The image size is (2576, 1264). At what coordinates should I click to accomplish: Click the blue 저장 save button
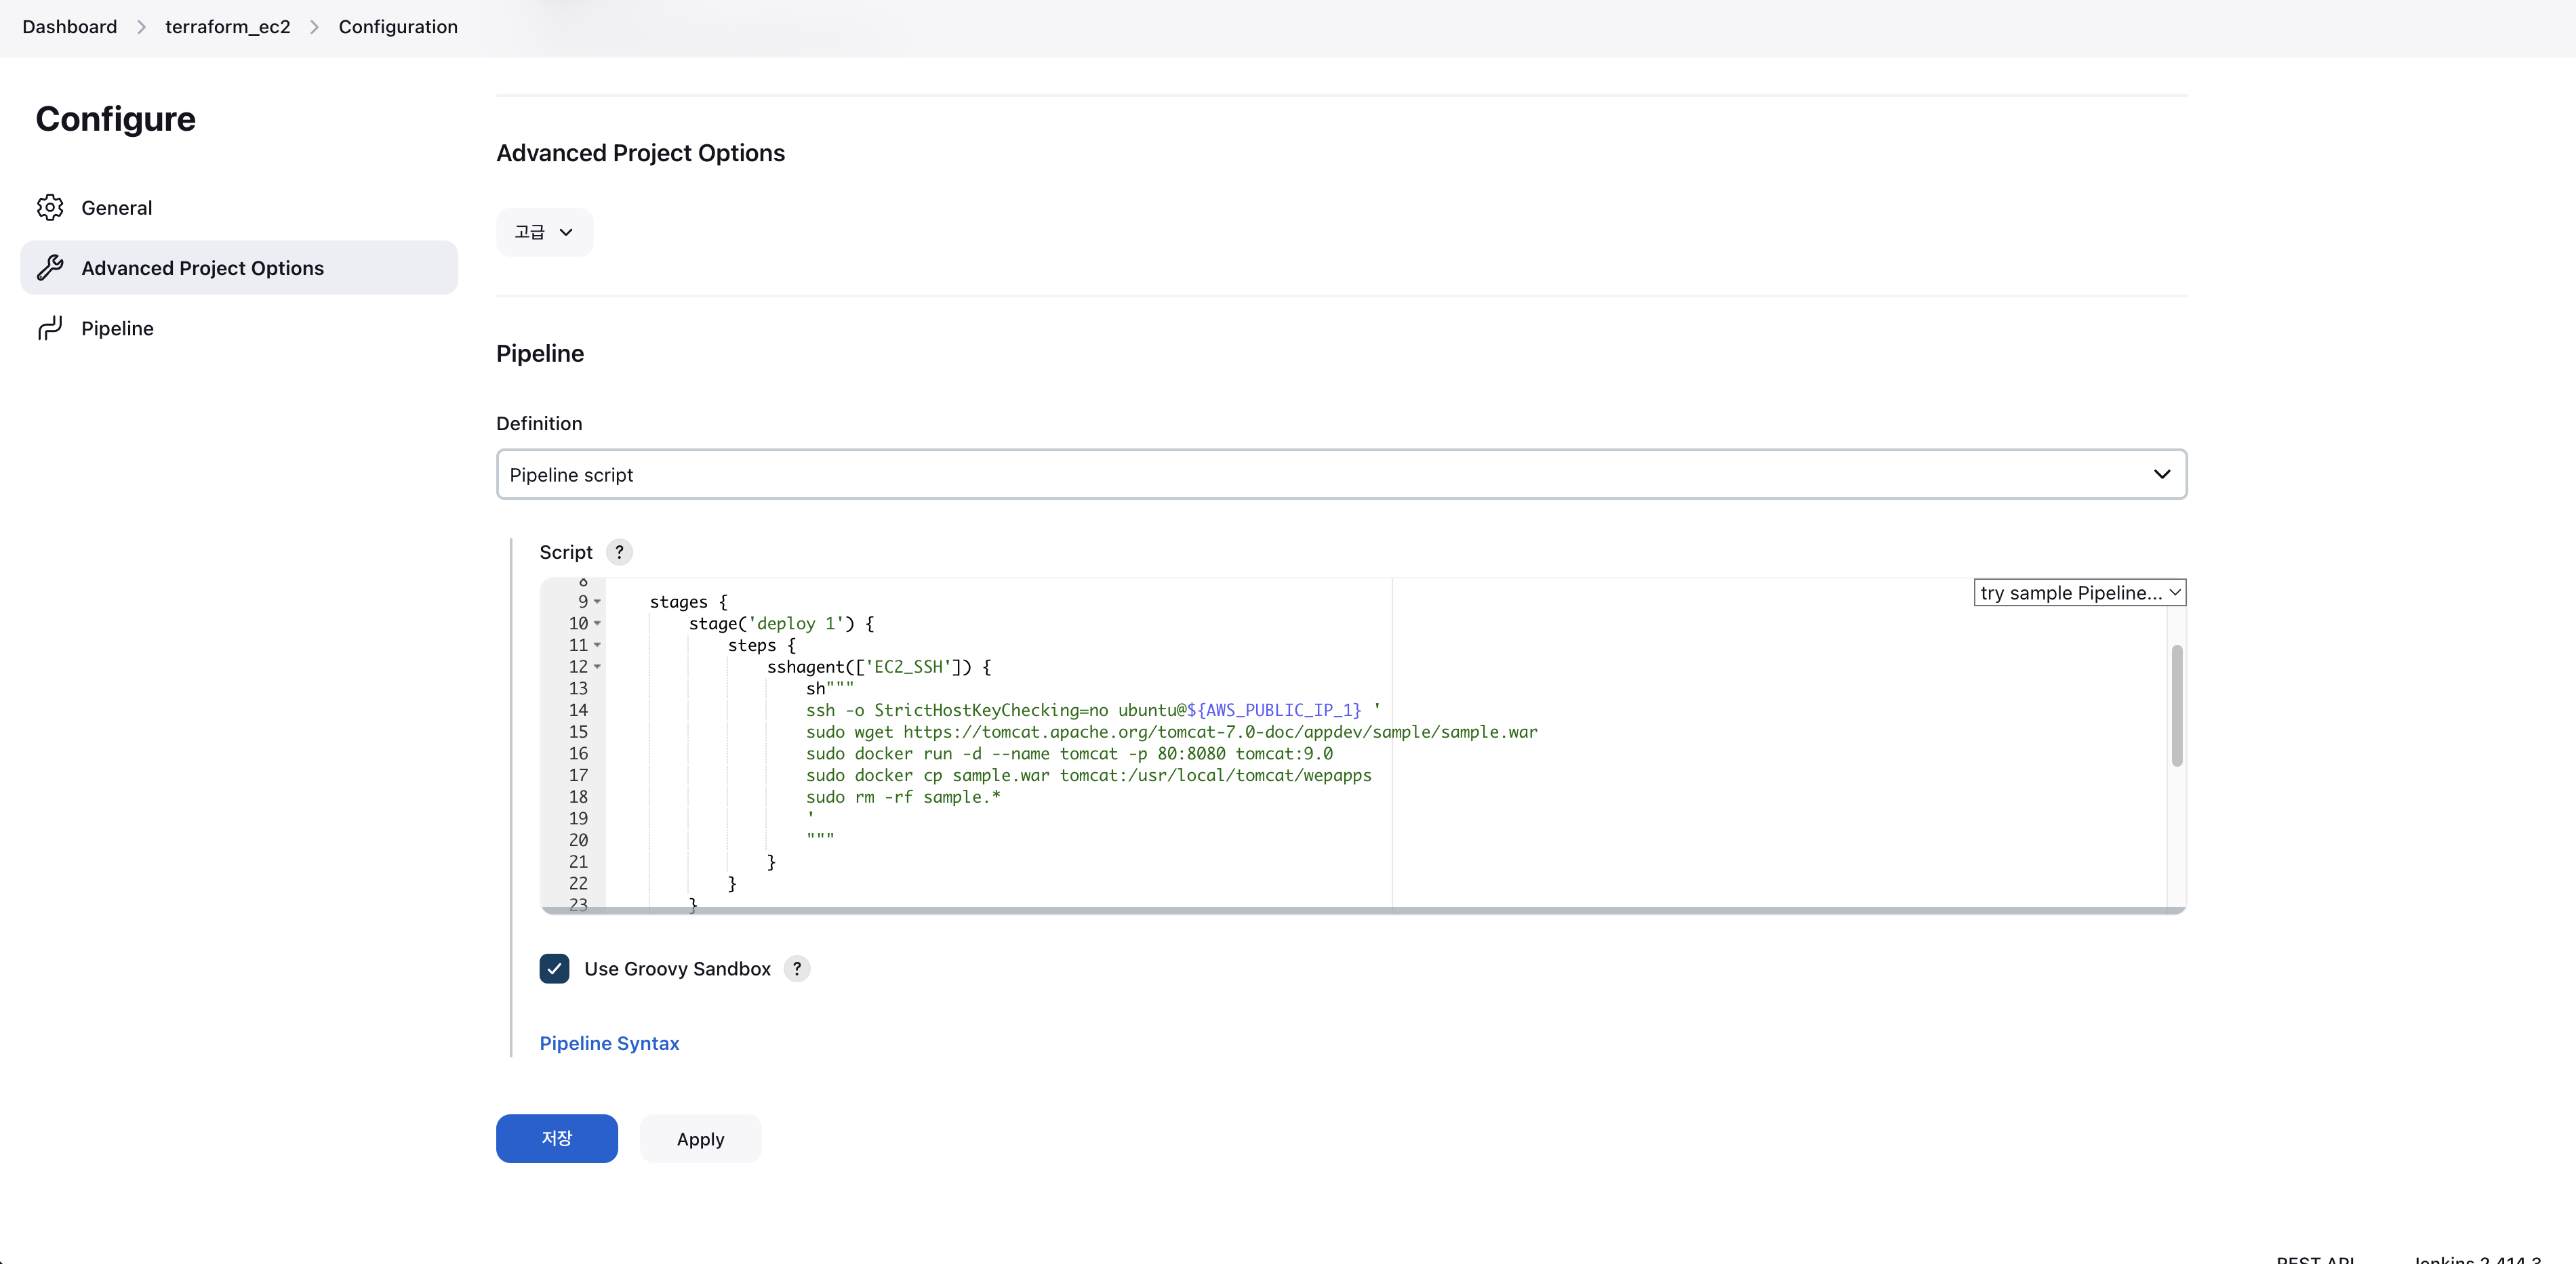click(556, 1138)
